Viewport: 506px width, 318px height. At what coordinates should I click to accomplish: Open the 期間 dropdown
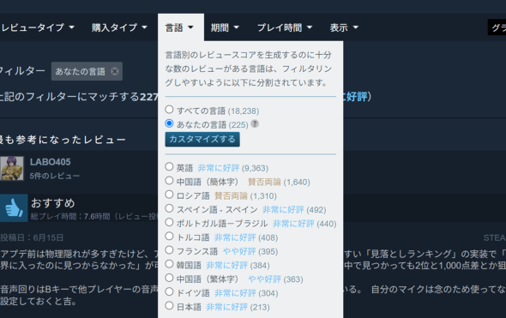tap(225, 27)
